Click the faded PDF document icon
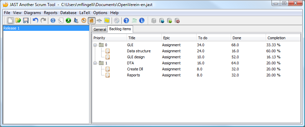Image resolution: width=305 pixels, height=127 pixels. [x=134, y=20]
